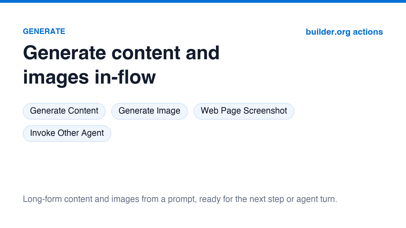Choose the Web Page Screenshot action
This screenshot has height=228, width=406.
[244, 111]
